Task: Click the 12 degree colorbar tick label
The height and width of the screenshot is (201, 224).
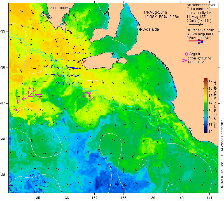Action: (x=211, y=117)
